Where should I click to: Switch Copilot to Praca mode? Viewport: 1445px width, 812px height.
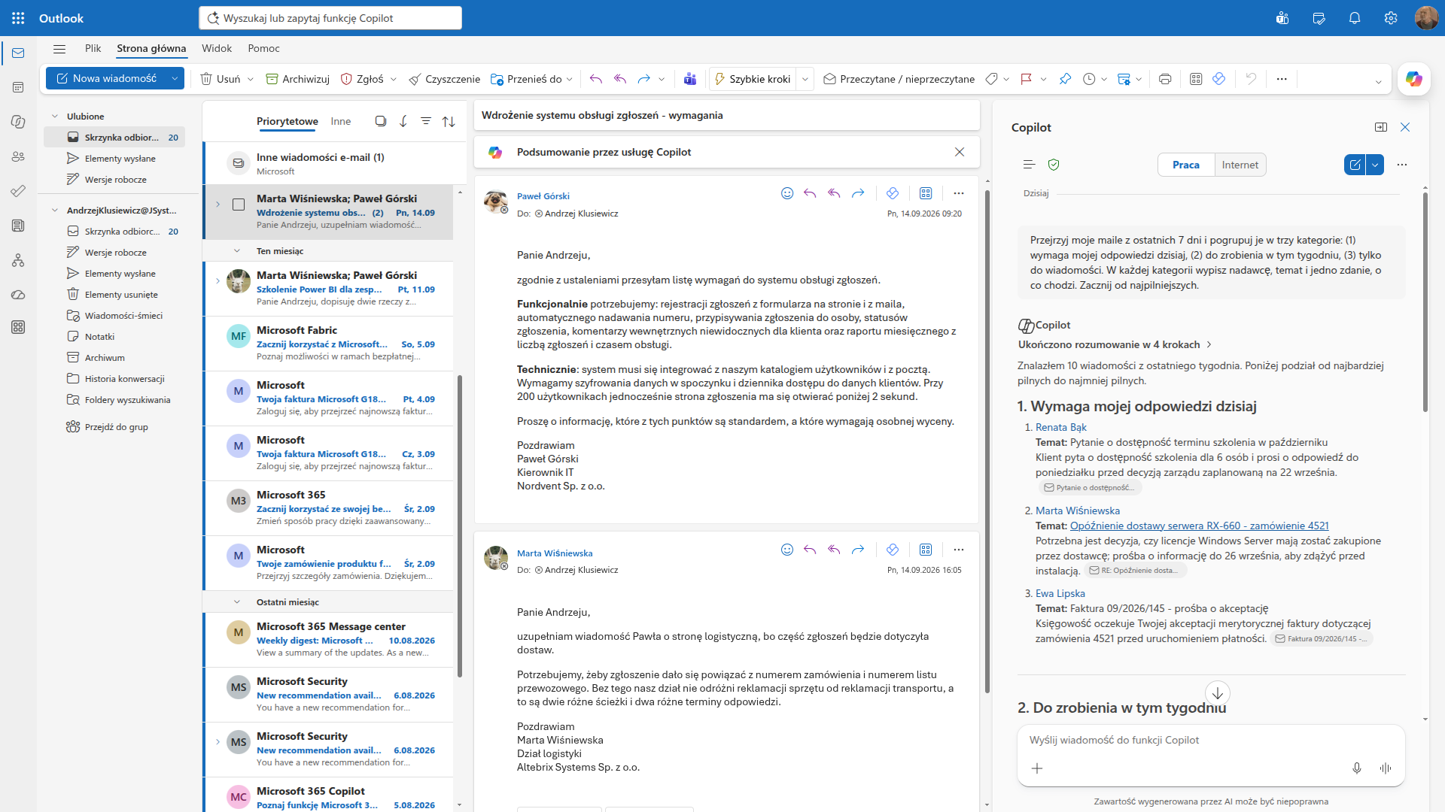(1186, 165)
